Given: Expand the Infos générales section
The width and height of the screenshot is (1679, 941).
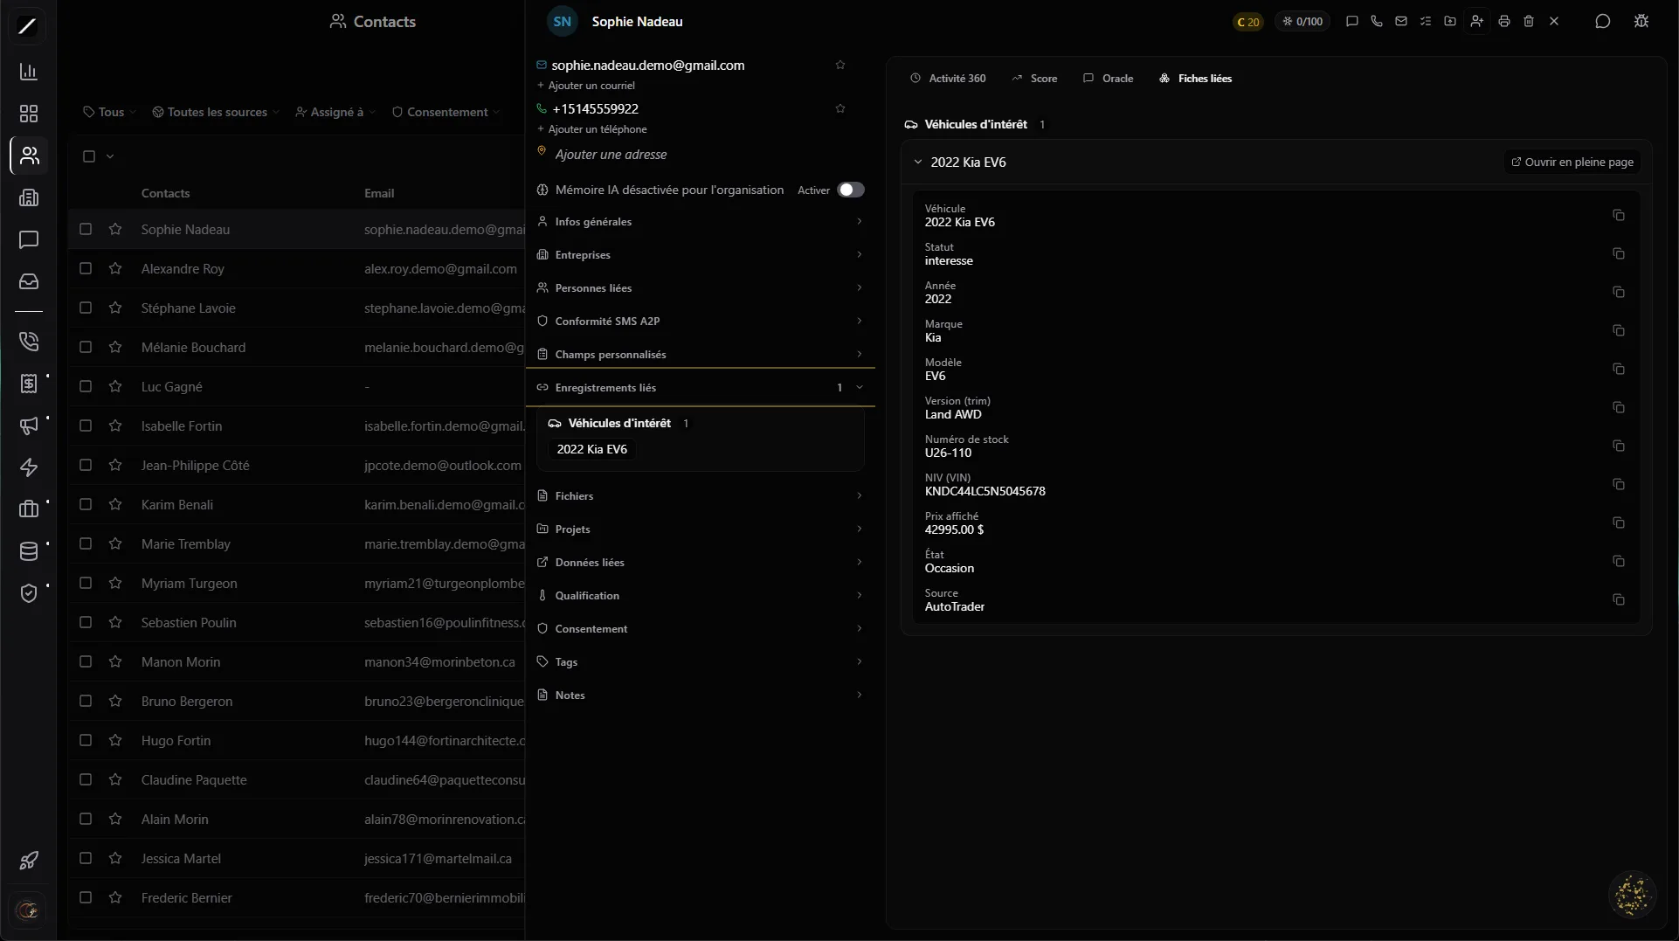Looking at the screenshot, I should tap(701, 222).
